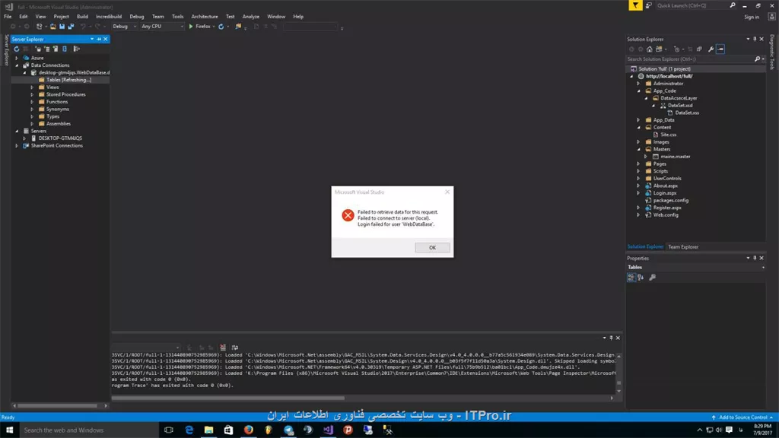Image resolution: width=779 pixels, height=438 pixels.
Task: Click the Save All toolbar icon
Action: [71, 27]
